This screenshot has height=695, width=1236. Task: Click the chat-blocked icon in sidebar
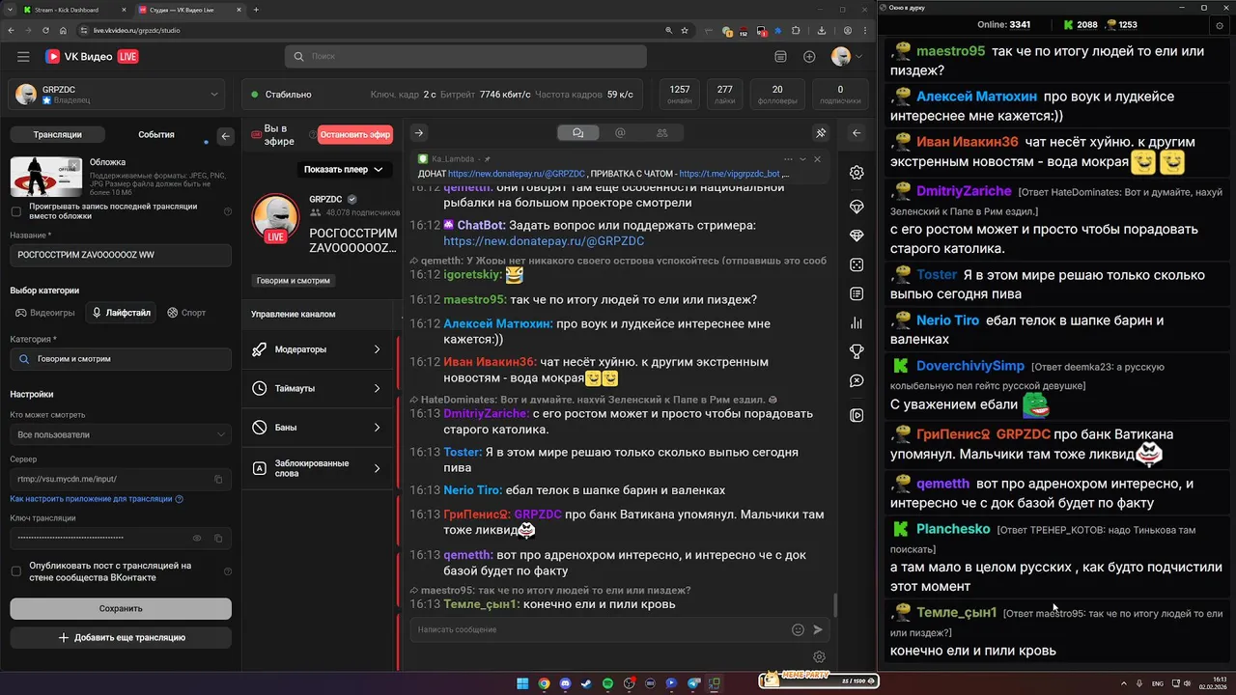[857, 381]
